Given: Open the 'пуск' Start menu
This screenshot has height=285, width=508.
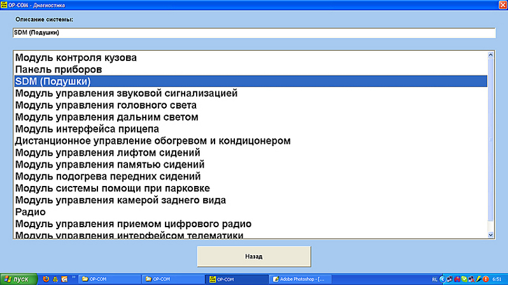Looking at the screenshot, I should click(19, 279).
